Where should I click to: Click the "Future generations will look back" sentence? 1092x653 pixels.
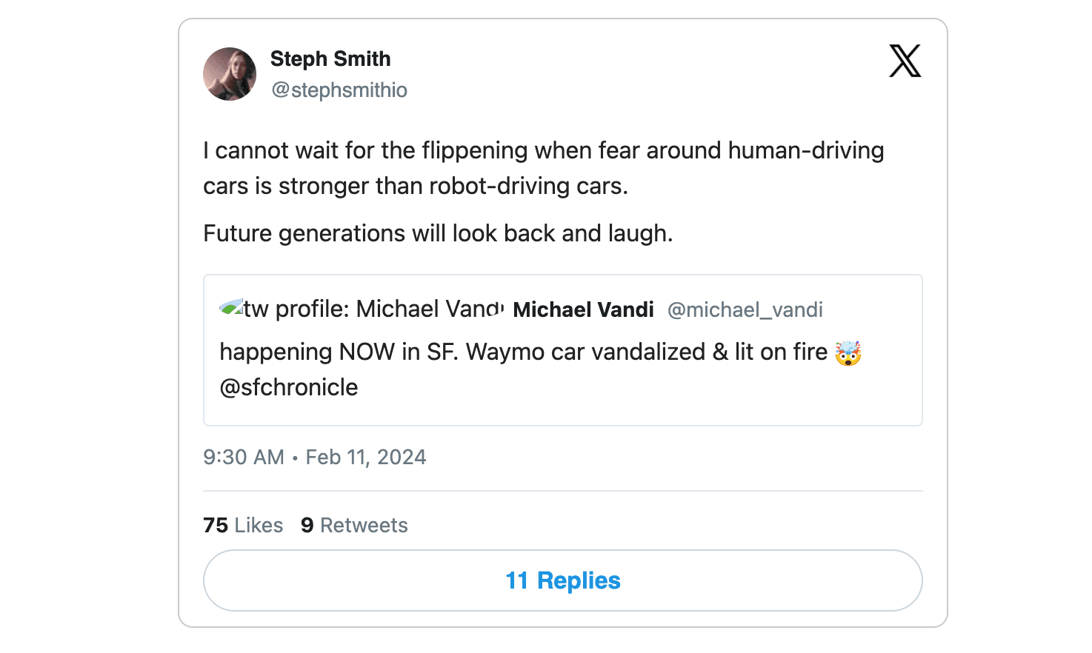(x=438, y=233)
